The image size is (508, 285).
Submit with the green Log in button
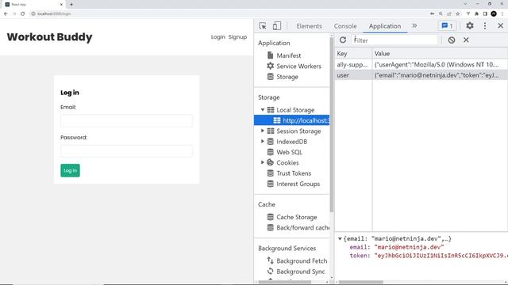(70, 170)
